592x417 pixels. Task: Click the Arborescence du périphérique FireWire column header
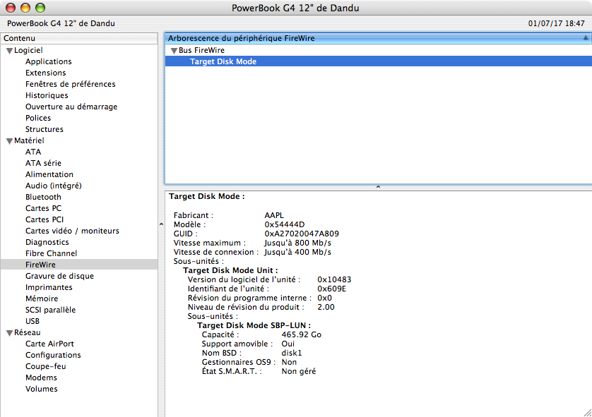tap(378, 38)
